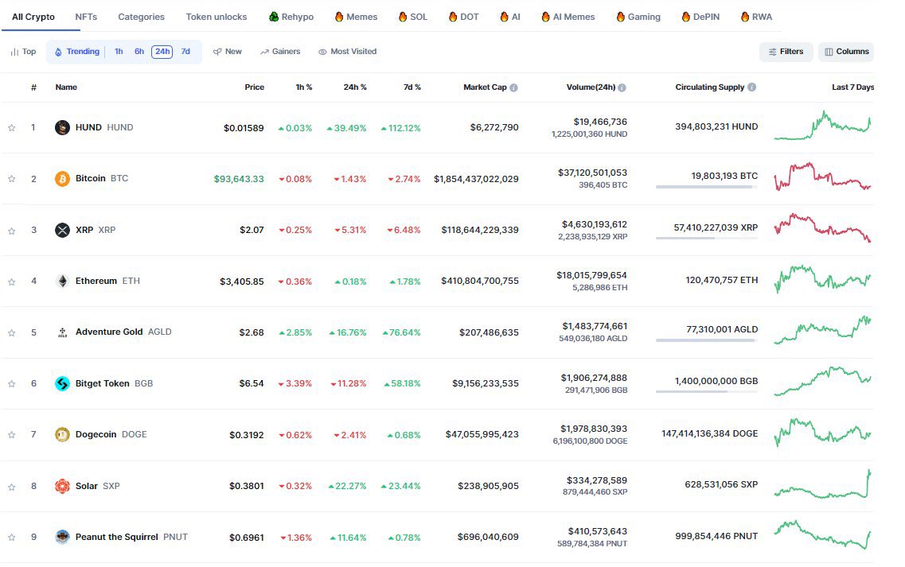Click the Peanut the Squirrel logo
The height and width of the screenshot is (567, 905).
(62, 537)
